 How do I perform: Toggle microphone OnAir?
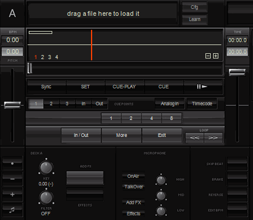click(x=133, y=176)
